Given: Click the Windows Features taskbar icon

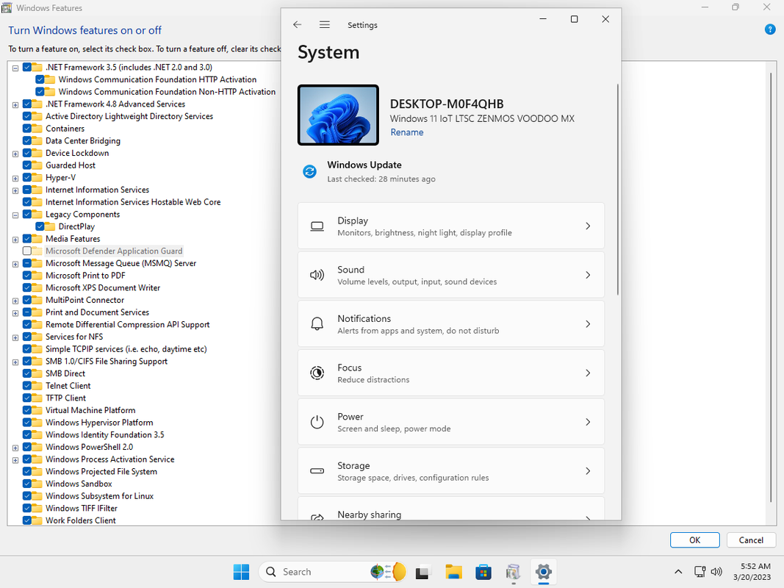Looking at the screenshot, I should tap(513, 572).
